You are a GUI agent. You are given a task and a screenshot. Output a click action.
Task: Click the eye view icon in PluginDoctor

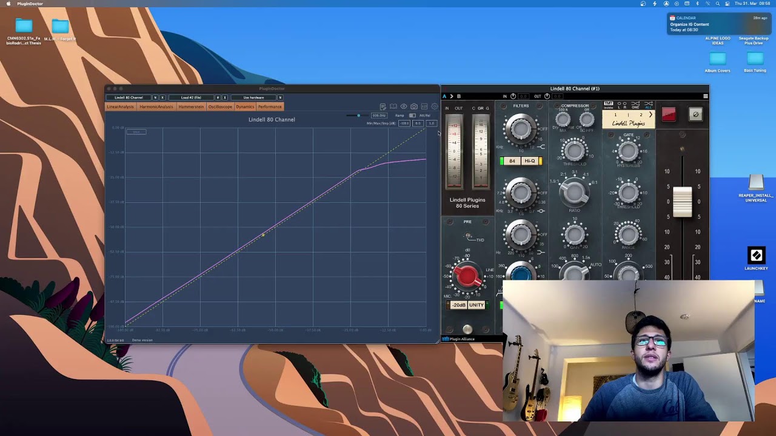pos(404,107)
